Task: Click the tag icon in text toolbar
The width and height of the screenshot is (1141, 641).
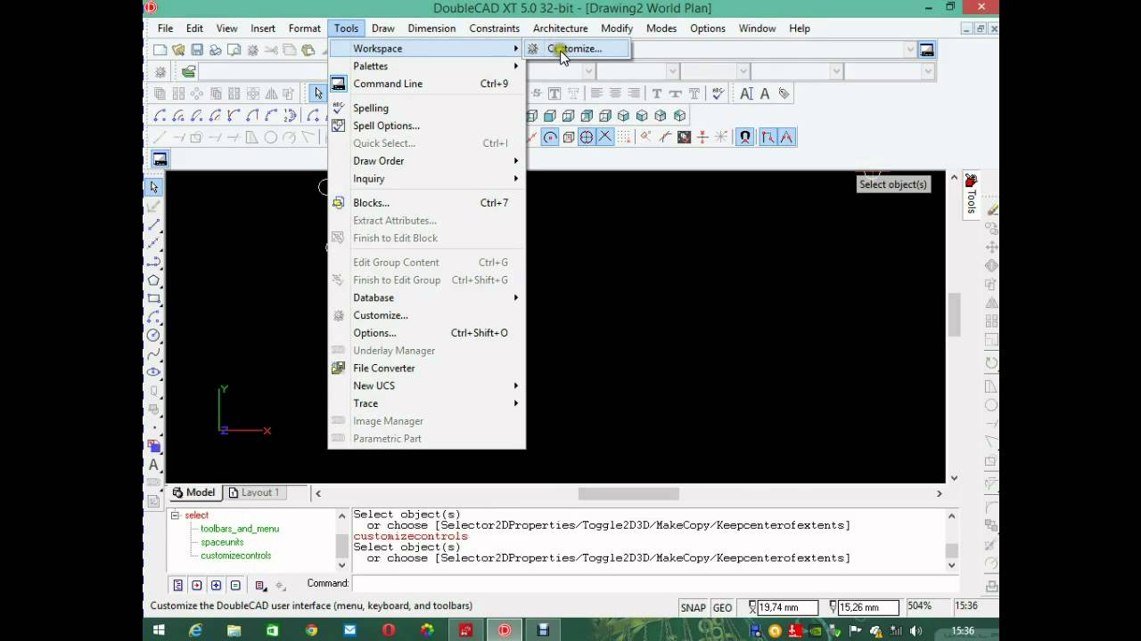Action: (x=784, y=93)
